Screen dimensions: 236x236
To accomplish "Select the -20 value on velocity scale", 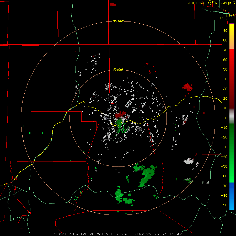I will point(224,137).
